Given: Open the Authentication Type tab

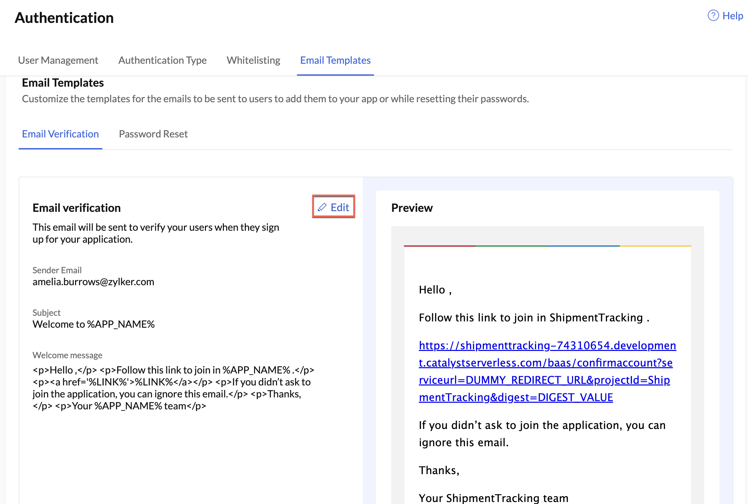Looking at the screenshot, I should pyautogui.click(x=162, y=60).
